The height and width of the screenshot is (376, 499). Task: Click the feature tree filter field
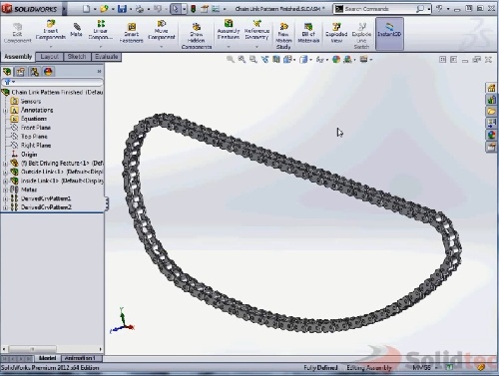[53, 82]
